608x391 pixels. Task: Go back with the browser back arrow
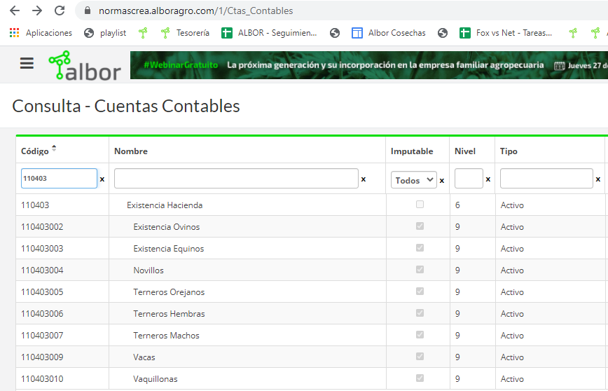click(x=15, y=11)
